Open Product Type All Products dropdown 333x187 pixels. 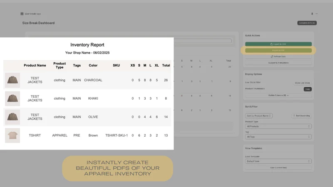coord(278,126)
